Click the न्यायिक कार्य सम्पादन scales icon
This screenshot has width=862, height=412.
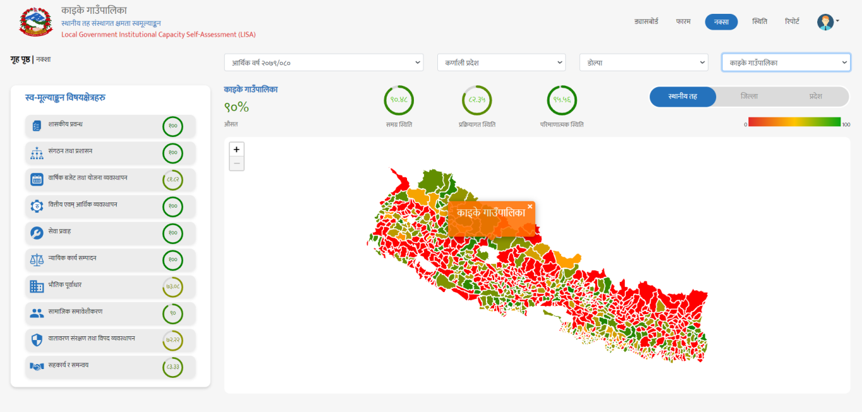tap(37, 260)
